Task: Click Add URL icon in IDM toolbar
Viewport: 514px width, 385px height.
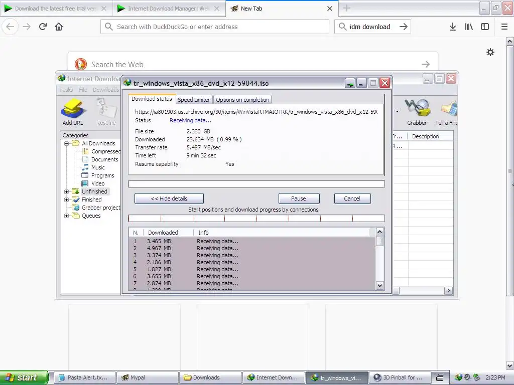Action: [72, 112]
